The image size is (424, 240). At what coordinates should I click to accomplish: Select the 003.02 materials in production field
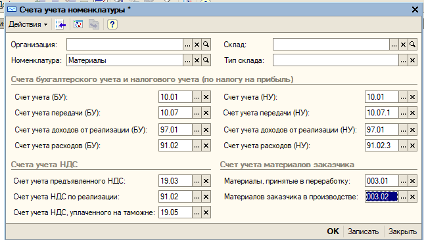(381, 197)
